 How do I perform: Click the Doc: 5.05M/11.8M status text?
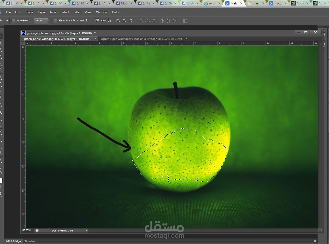pos(62,231)
